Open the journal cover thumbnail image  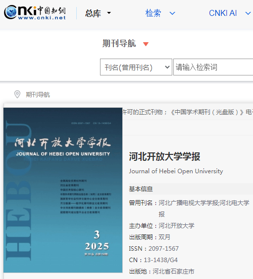click(x=63, y=190)
